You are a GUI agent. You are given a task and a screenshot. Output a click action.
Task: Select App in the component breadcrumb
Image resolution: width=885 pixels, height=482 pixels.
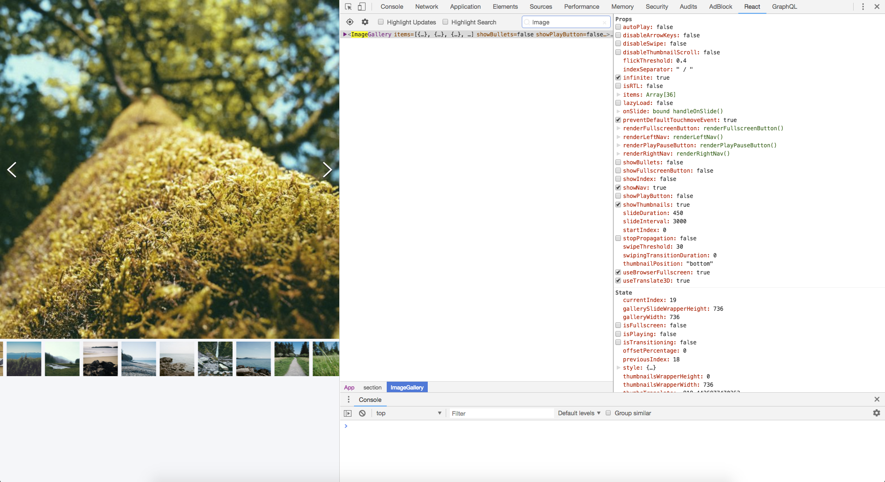349,387
